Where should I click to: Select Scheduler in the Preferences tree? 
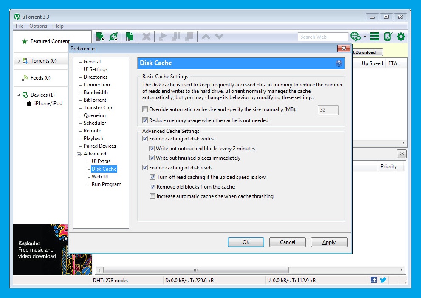click(x=95, y=123)
